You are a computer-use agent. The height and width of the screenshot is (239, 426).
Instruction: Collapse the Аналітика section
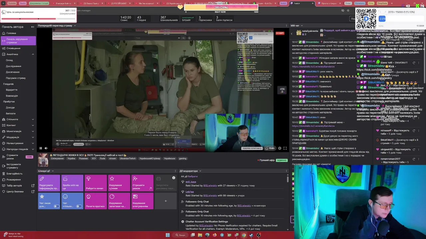[x=33, y=54]
